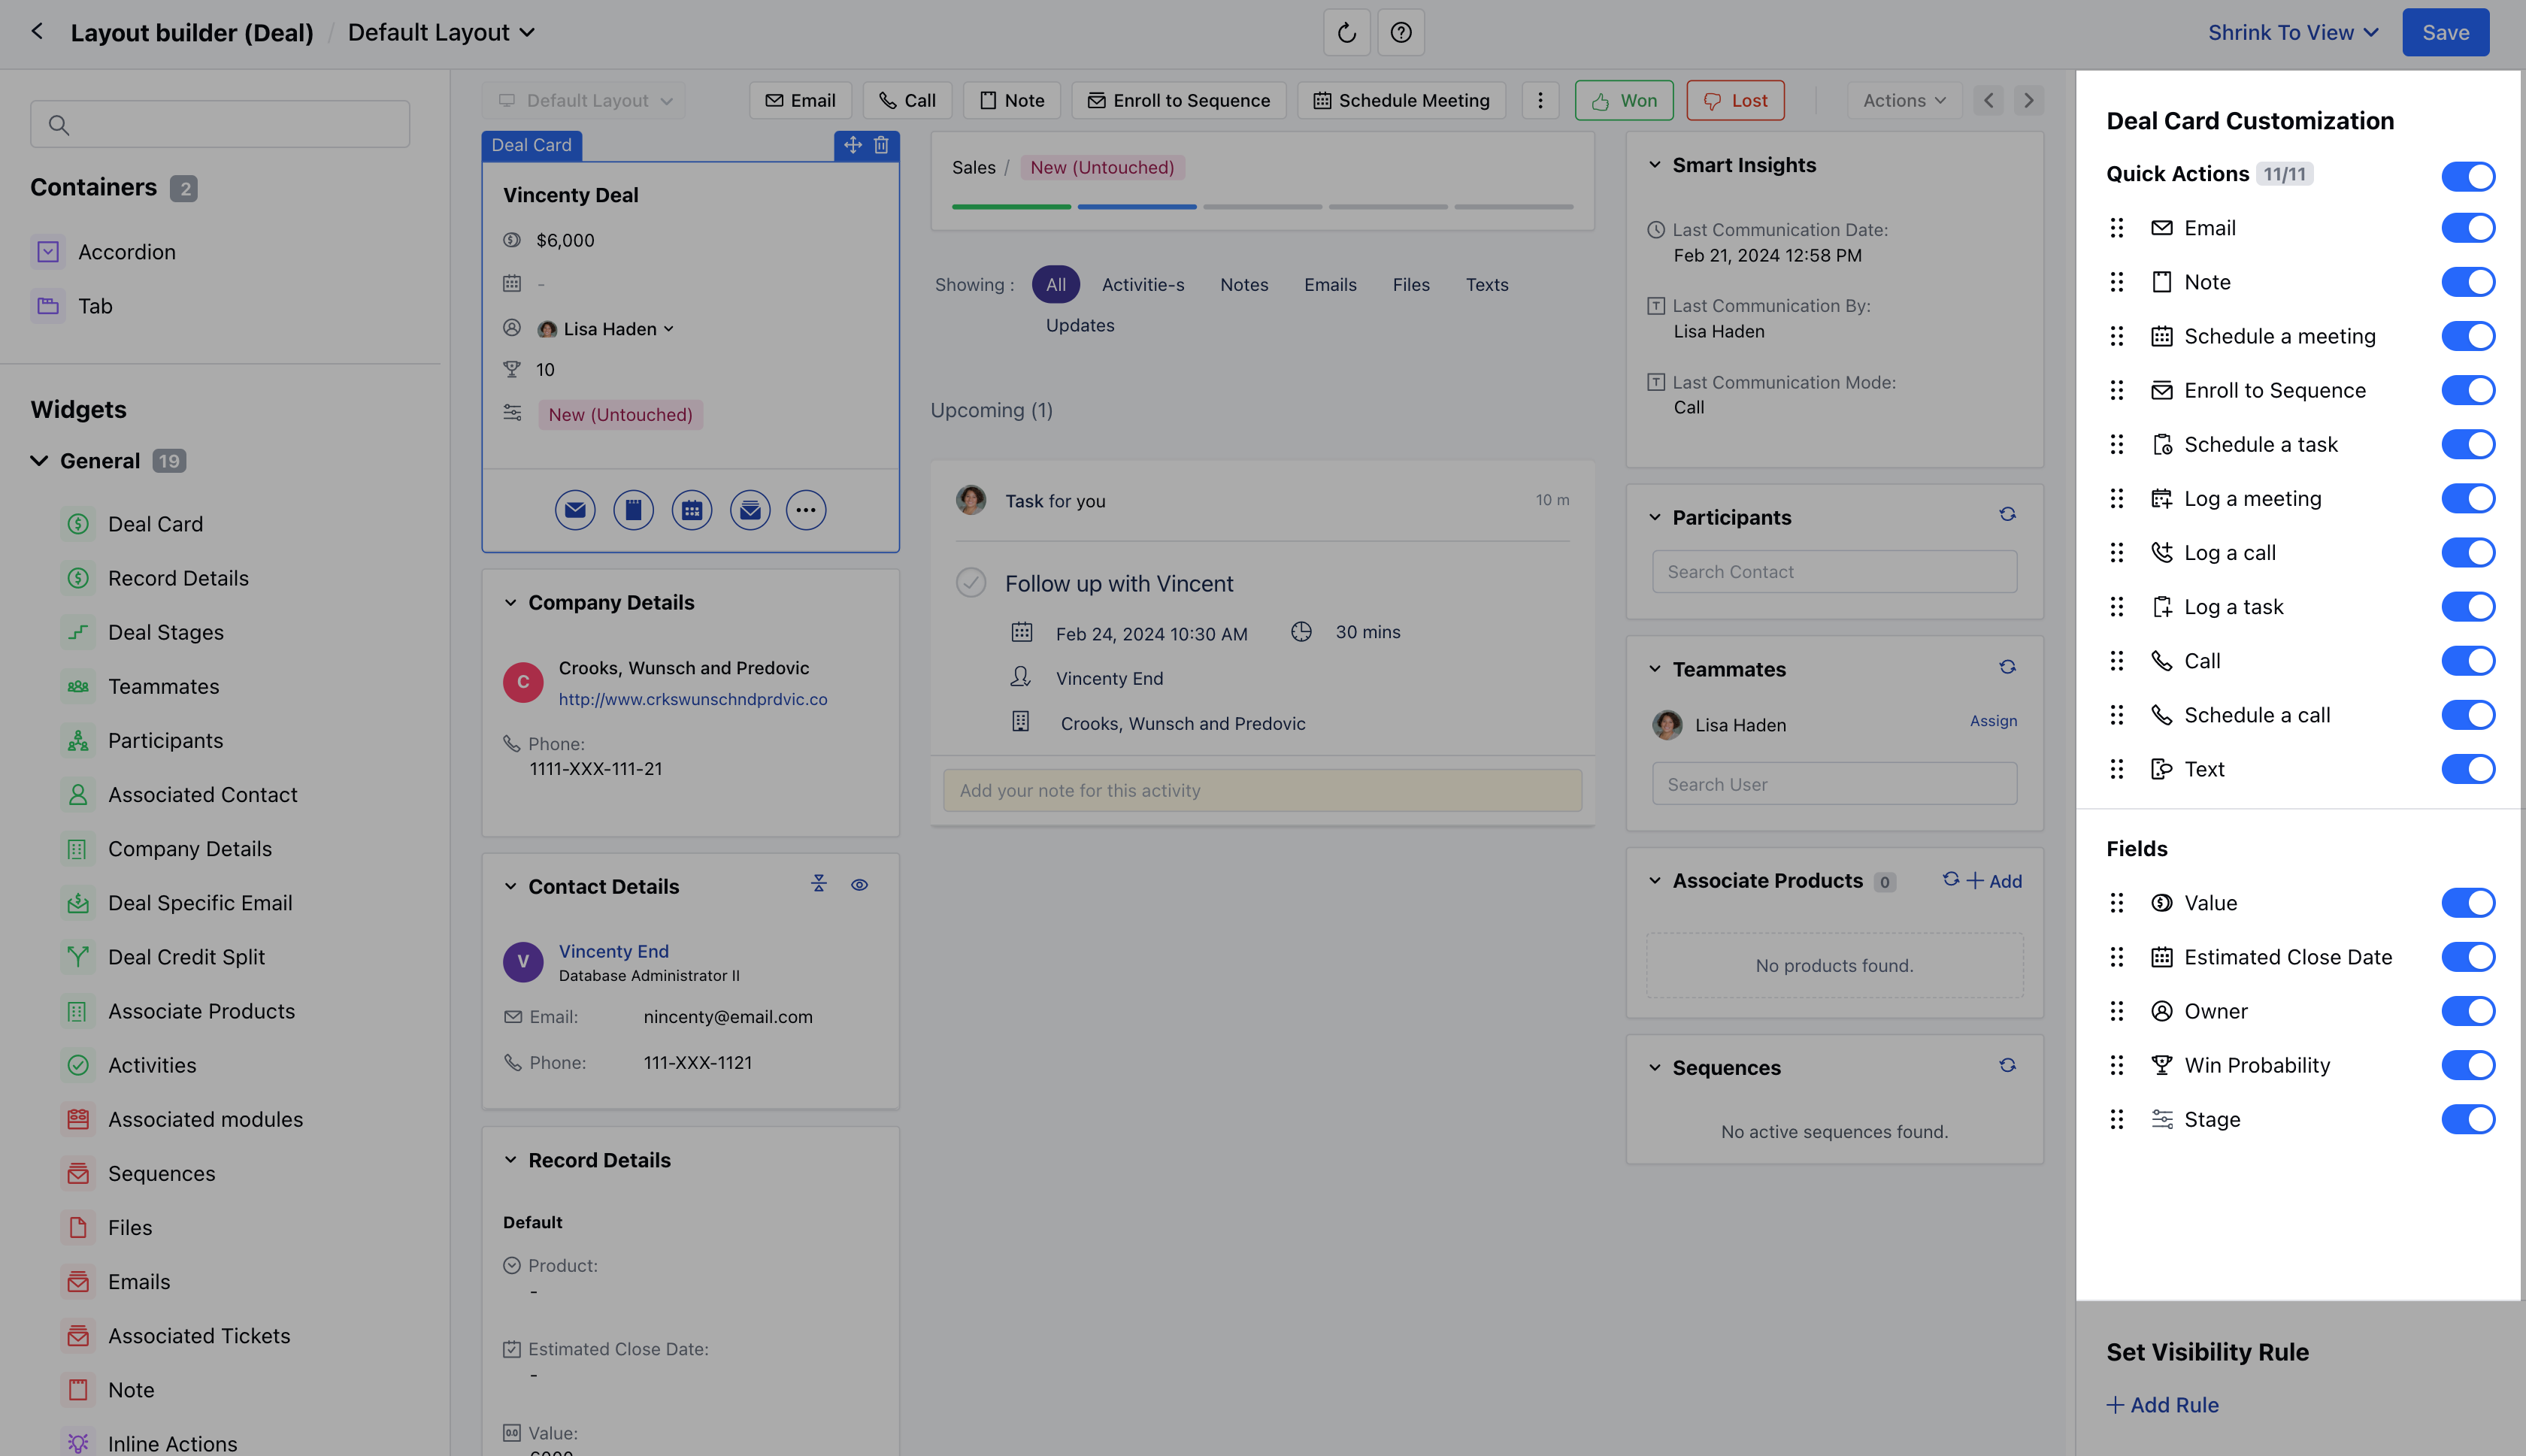Switch to the Activitie-s filter tab

click(1142, 284)
